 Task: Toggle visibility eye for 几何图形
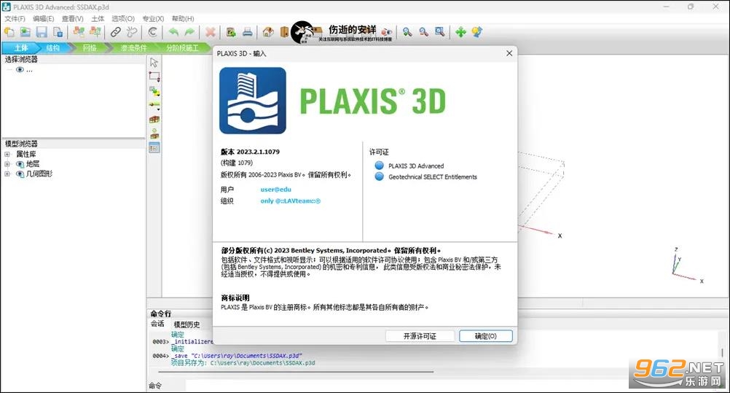pos(20,174)
